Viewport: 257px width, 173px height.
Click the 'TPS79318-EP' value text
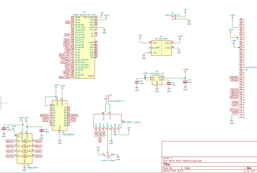157,74
